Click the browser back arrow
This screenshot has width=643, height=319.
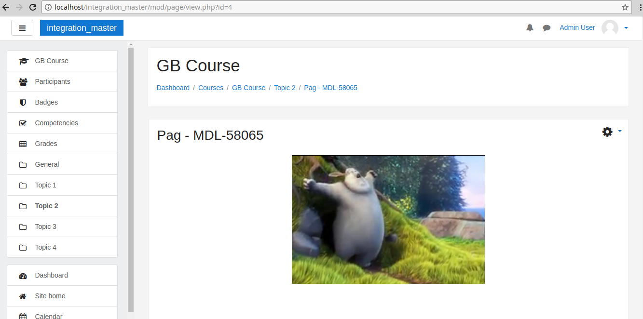pyautogui.click(x=6, y=7)
